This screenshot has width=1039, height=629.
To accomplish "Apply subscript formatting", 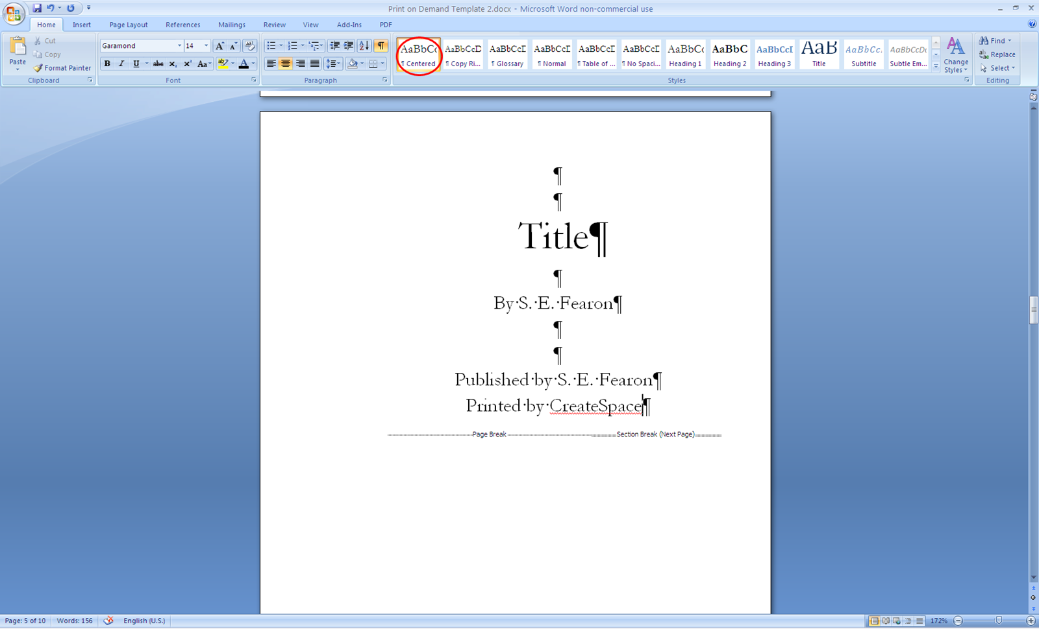I will (173, 64).
